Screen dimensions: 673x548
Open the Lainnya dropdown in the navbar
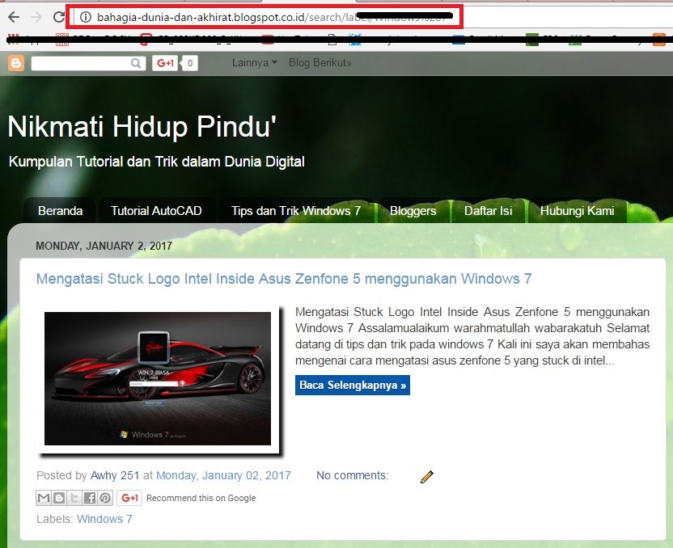[254, 62]
